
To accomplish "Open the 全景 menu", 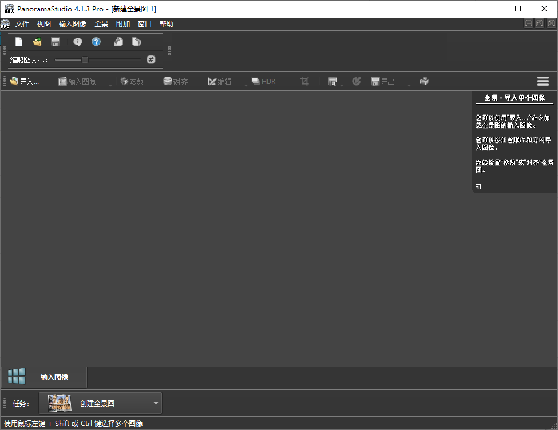I will [x=101, y=23].
